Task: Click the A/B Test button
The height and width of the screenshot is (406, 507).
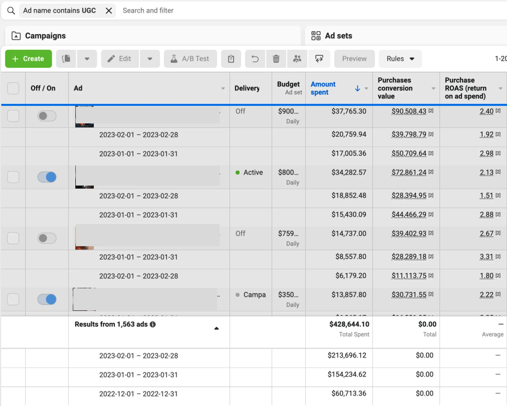Action: [190, 59]
